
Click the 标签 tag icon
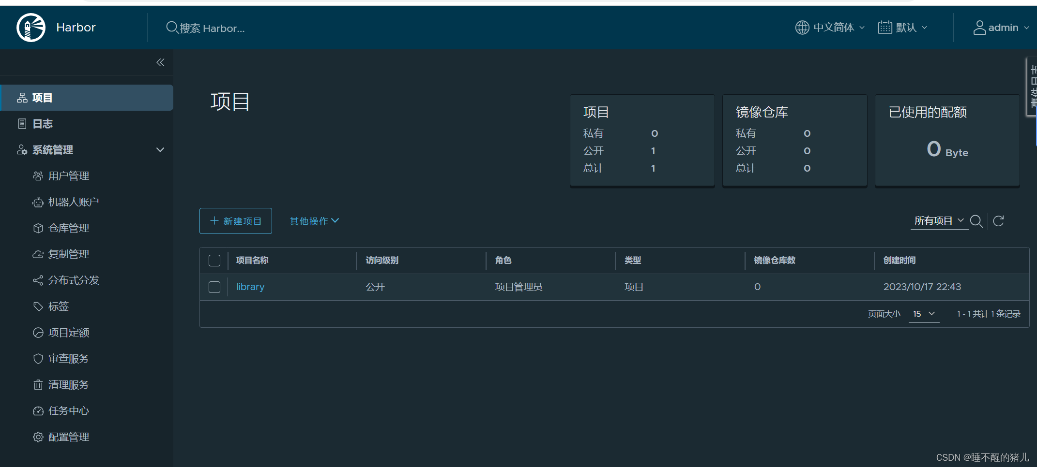[x=38, y=306]
